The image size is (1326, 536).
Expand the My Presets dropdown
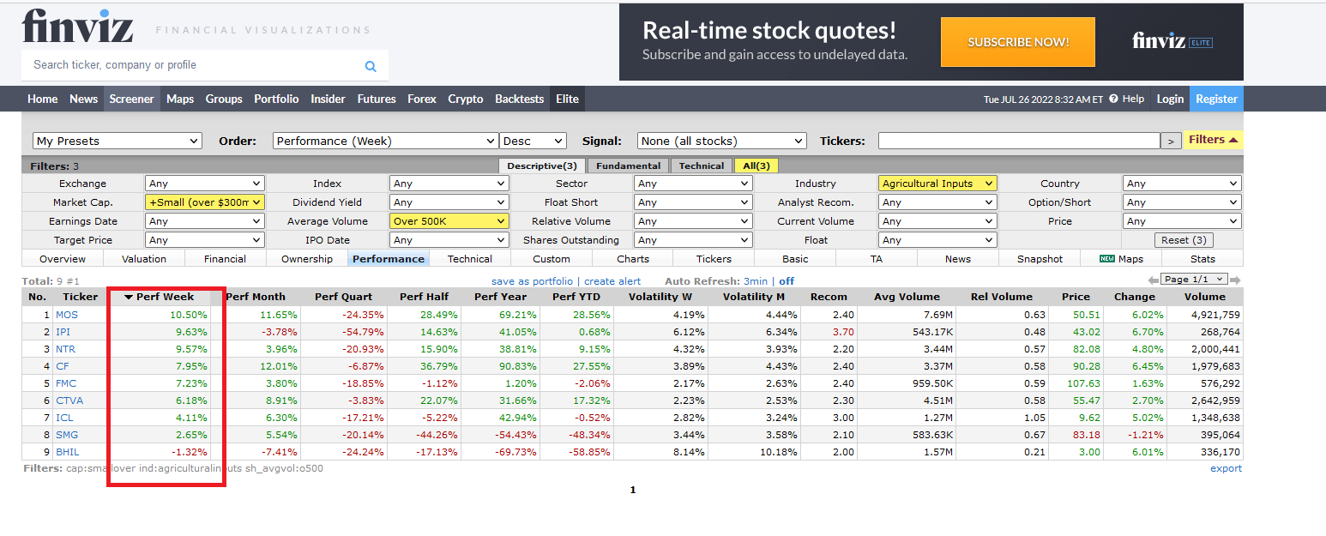[x=118, y=141]
